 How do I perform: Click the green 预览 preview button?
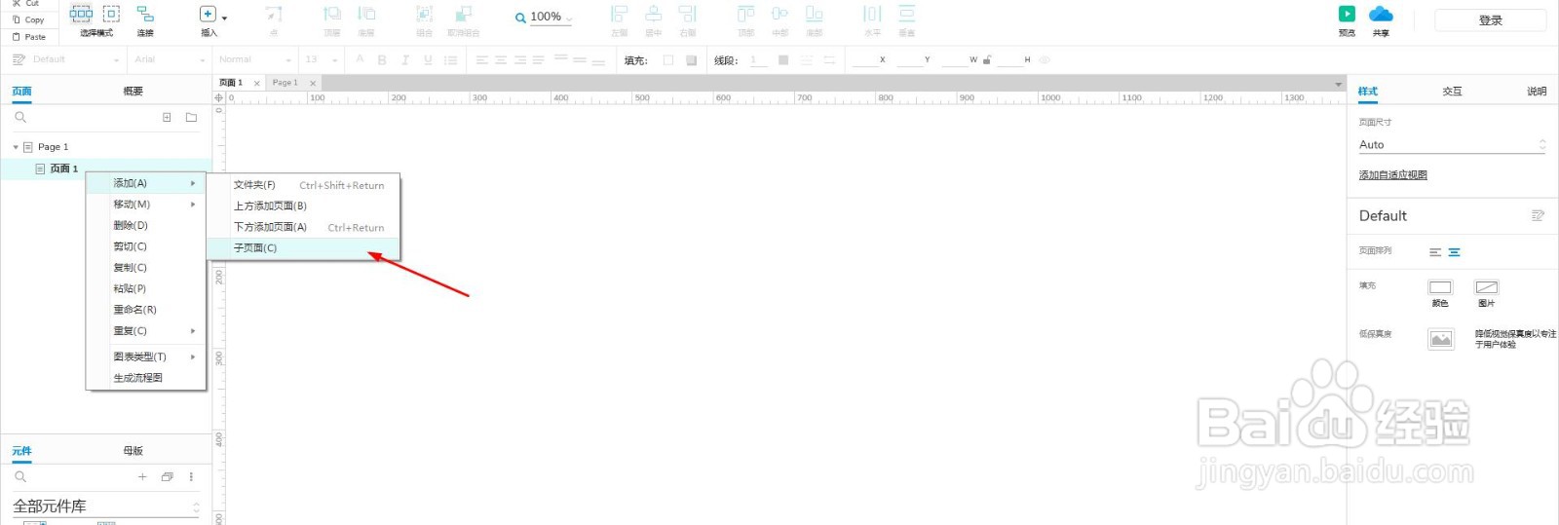1347,14
